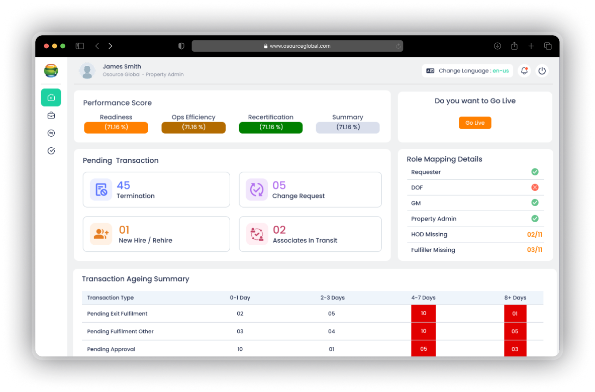Click the red cross beside DOF
The width and height of the screenshot is (595, 392).
[535, 187]
